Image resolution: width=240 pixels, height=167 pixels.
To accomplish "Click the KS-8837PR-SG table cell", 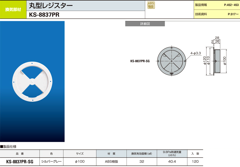I will (x=20, y=162).
